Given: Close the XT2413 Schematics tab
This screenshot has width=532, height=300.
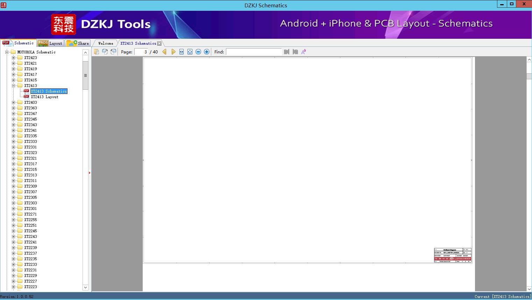Looking at the screenshot, I should point(159,43).
